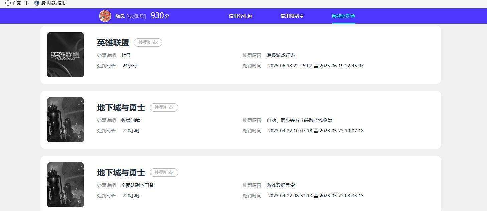Click the 随风 username
This screenshot has height=211, width=487.
click(120, 16)
